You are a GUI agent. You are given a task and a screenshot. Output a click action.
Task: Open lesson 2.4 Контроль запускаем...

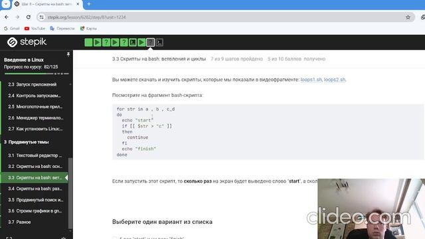click(35, 96)
